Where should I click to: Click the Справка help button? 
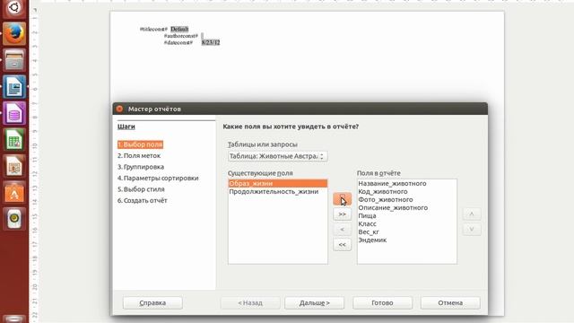(x=152, y=303)
